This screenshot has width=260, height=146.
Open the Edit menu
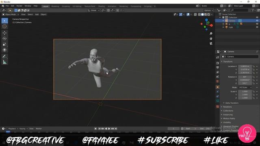point(13,6)
